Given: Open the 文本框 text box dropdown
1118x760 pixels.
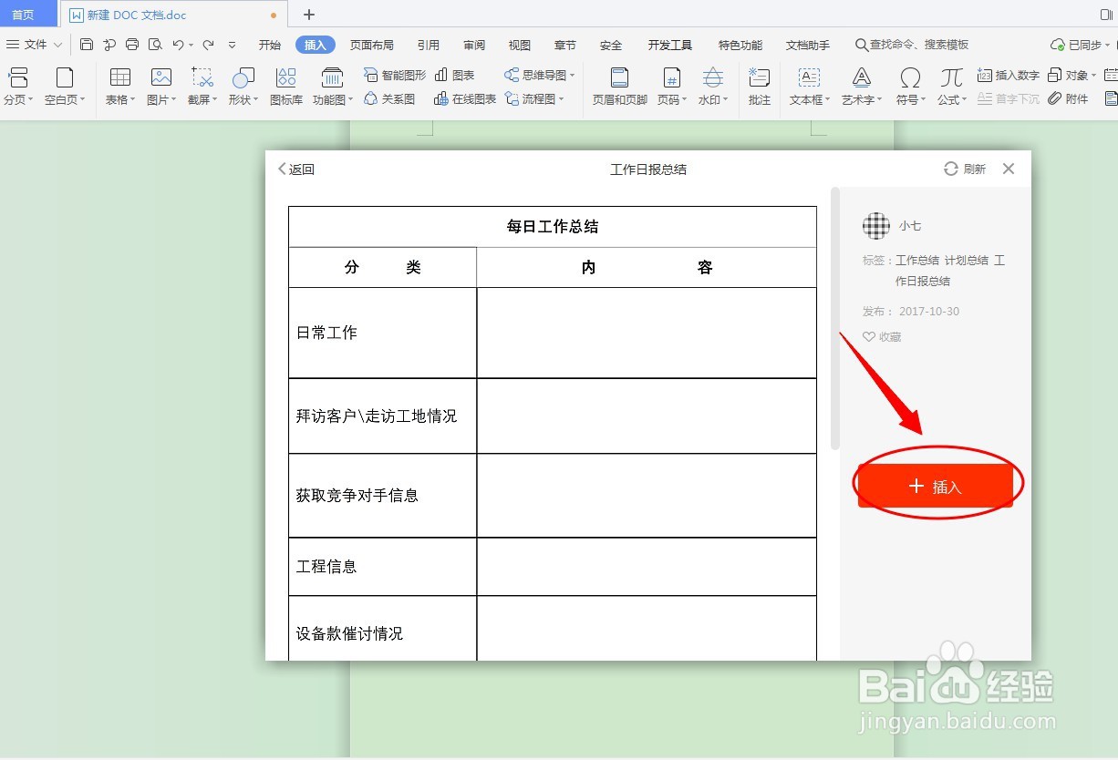Looking at the screenshot, I should pyautogui.click(x=808, y=87).
